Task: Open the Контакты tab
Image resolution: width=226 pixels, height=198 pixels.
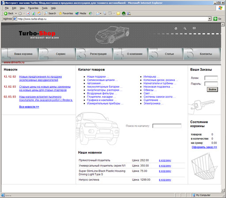Action: (202, 54)
